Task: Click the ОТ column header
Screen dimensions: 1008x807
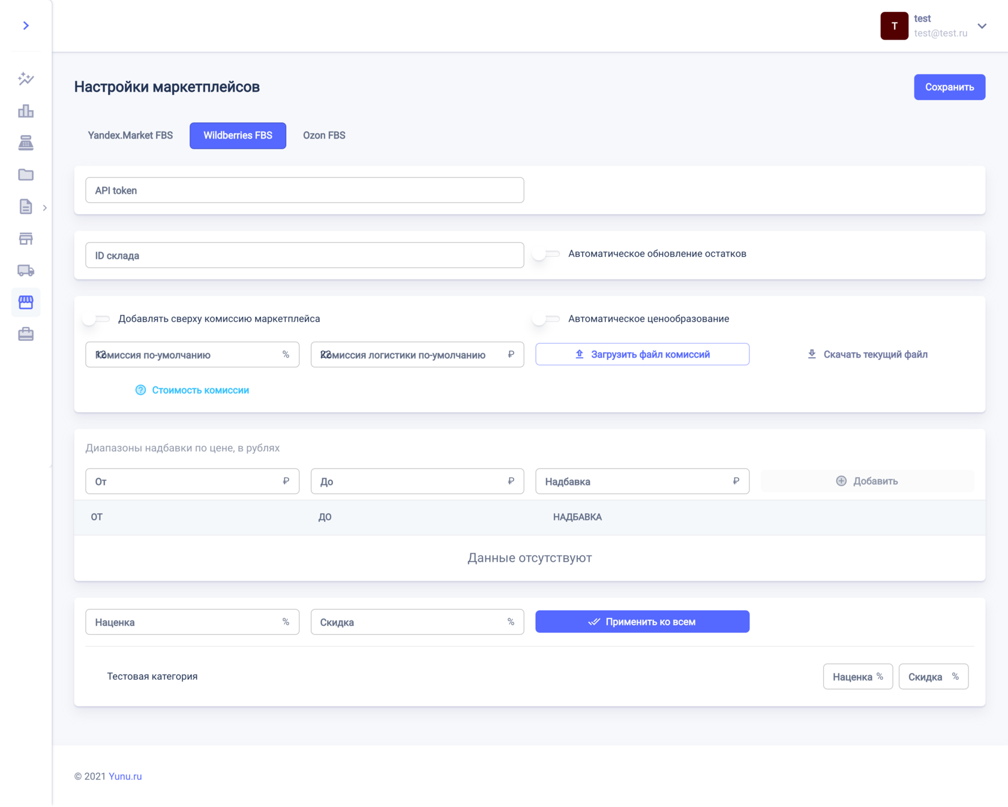Action: pyautogui.click(x=97, y=517)
